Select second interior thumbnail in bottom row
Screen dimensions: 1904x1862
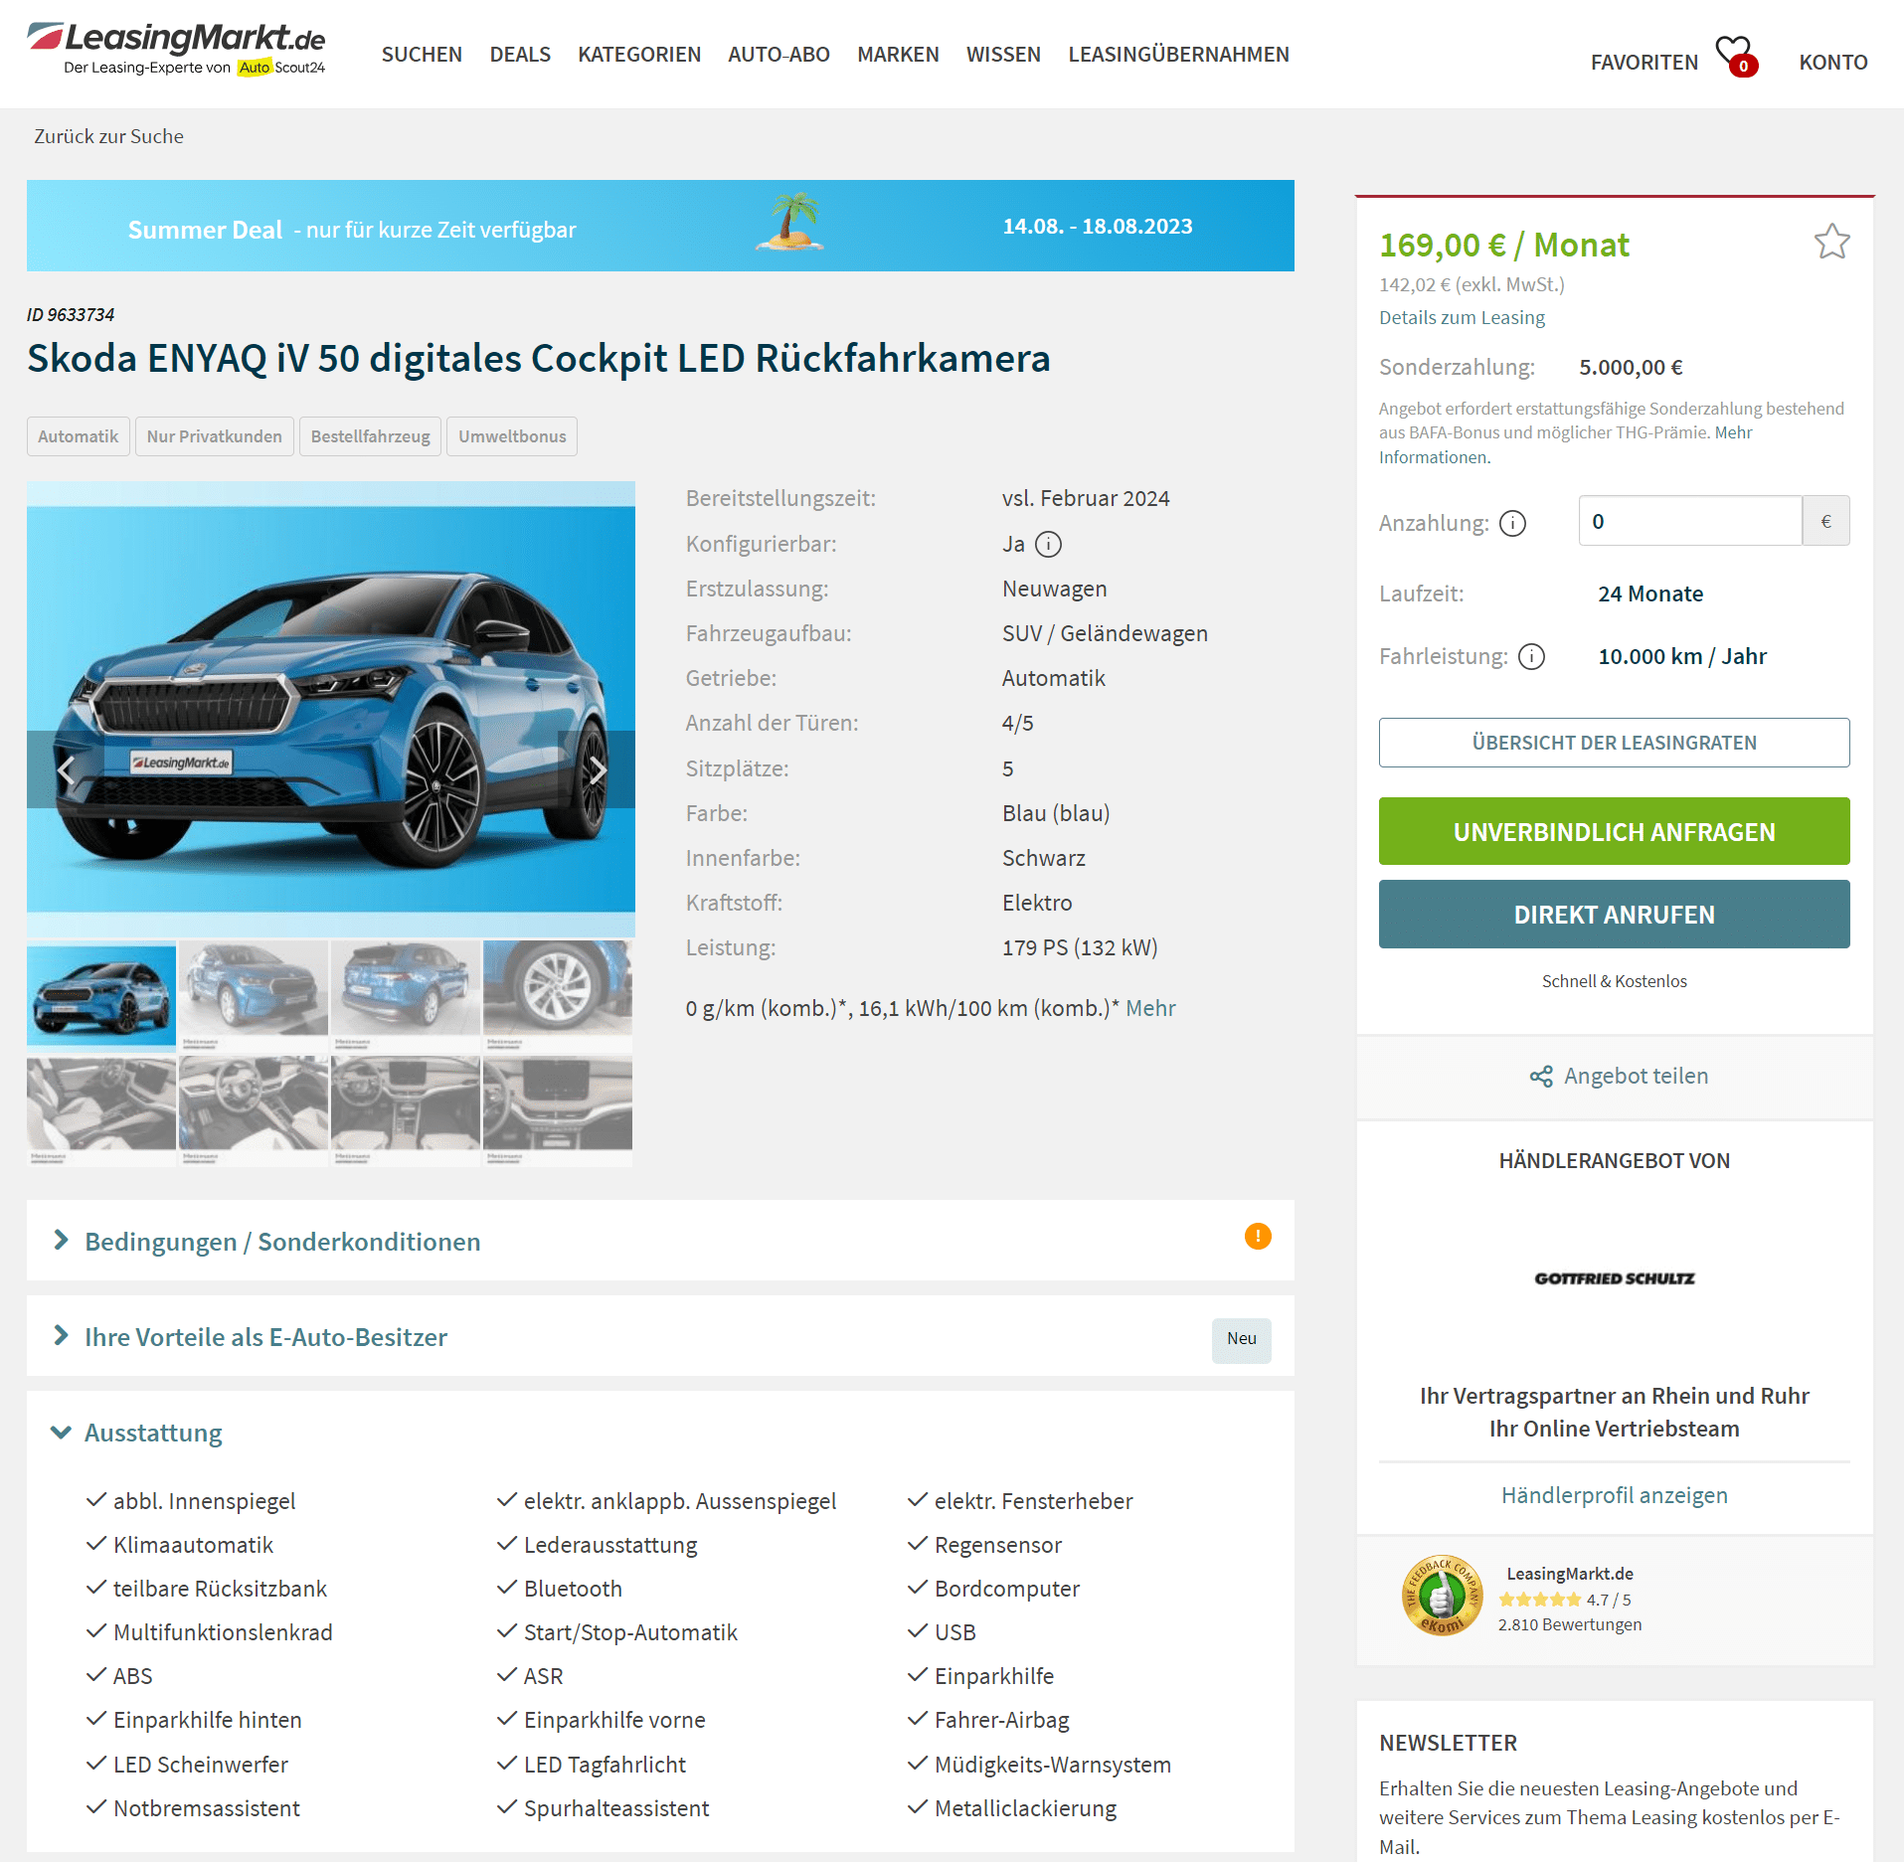(x=254, y=1110)
